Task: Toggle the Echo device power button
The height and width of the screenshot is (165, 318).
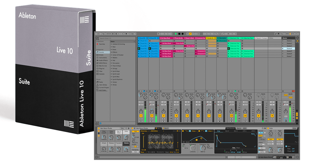Action: (268, 128)
